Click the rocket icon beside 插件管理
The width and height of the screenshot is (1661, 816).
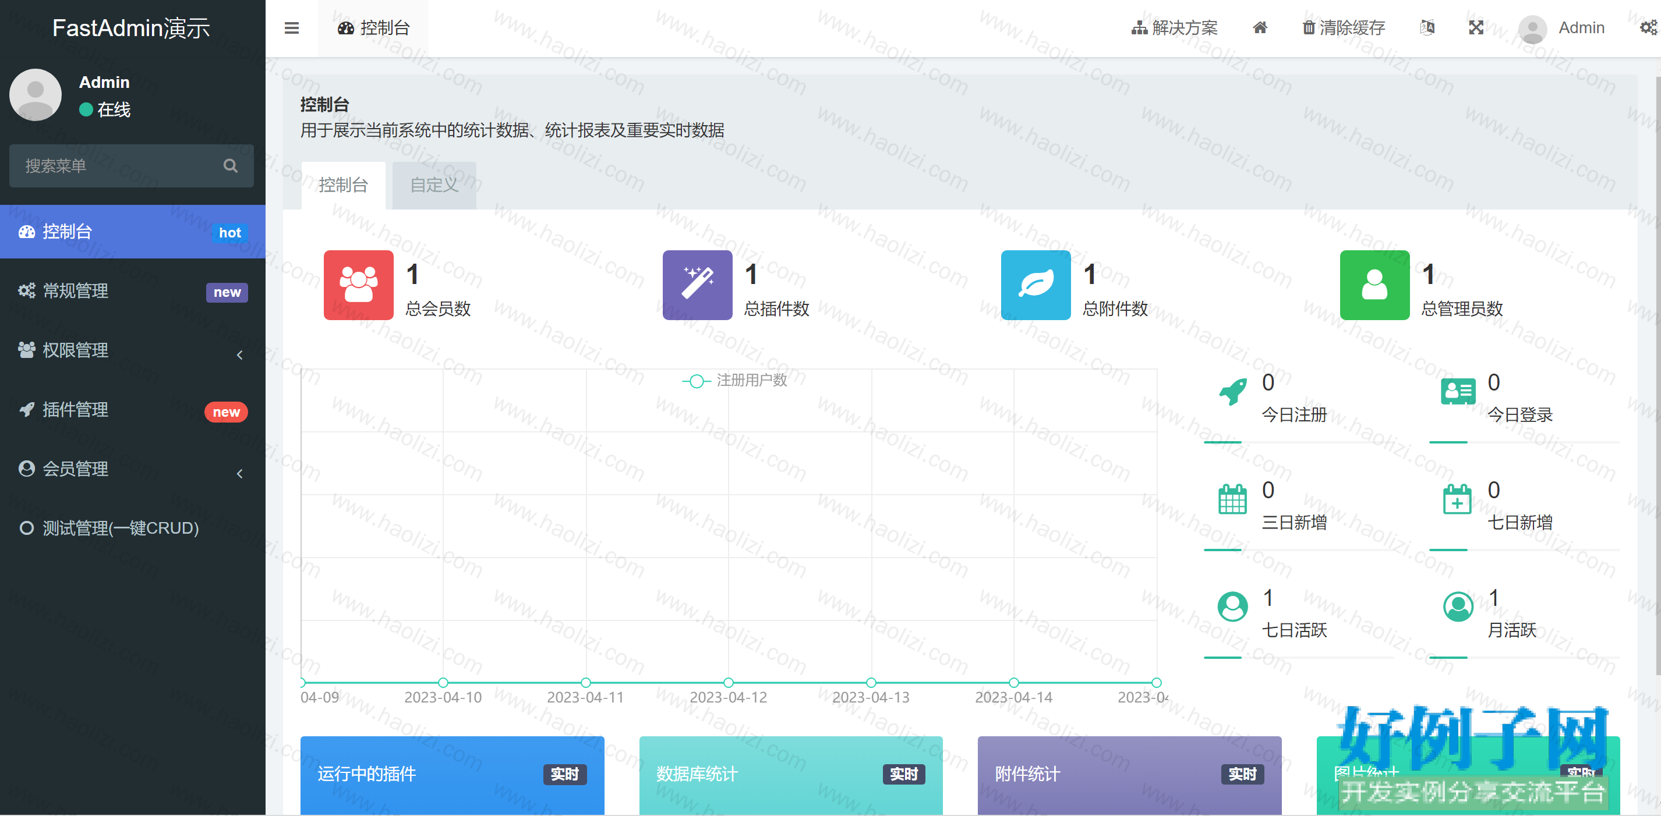(x=26, y=409)
